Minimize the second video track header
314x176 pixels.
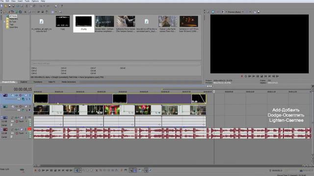[1, 107]
